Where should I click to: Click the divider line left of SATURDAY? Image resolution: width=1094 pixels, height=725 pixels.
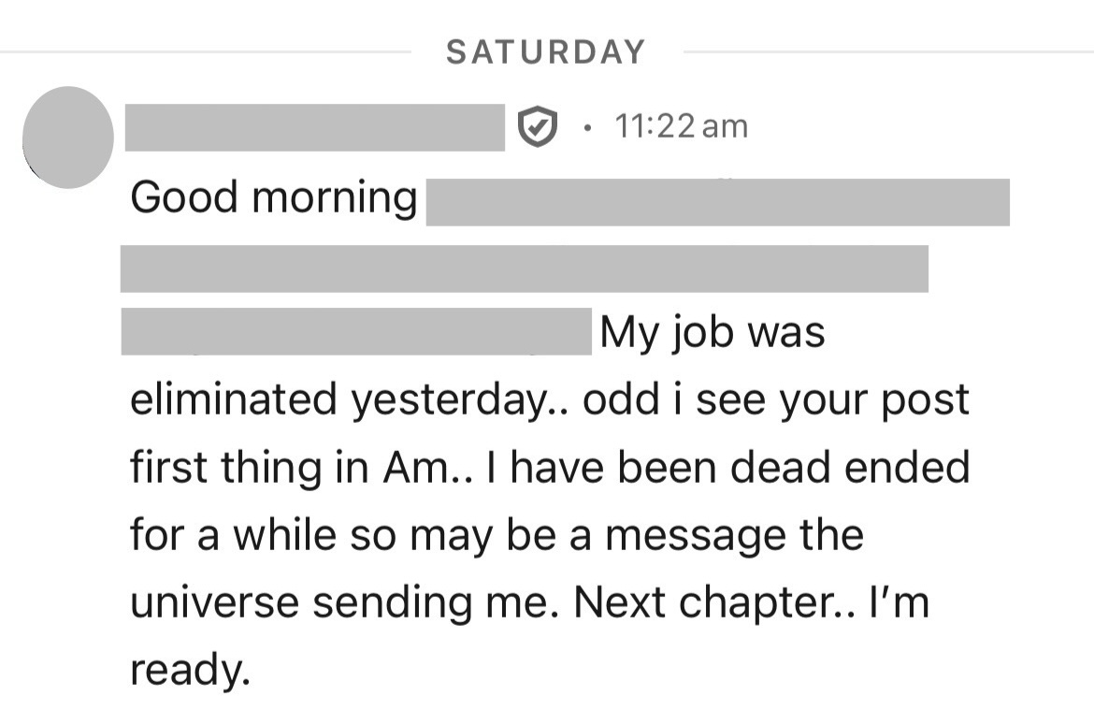click(x=206, y=52)
